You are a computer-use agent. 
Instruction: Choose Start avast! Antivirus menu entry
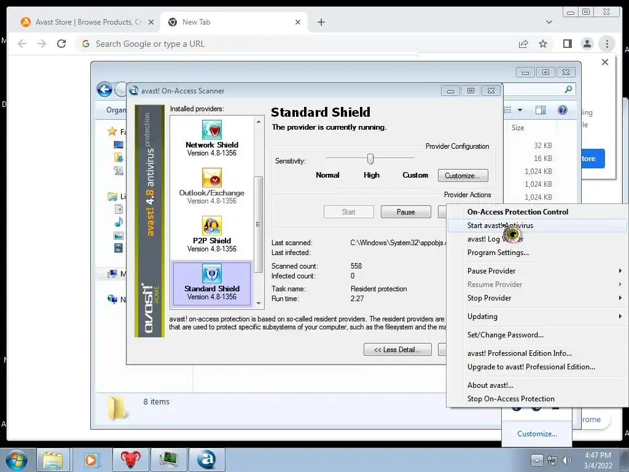tap(537, 226)
